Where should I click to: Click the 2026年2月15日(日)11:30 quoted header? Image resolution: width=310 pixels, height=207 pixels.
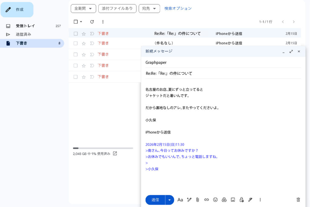(x=165, y=145)
